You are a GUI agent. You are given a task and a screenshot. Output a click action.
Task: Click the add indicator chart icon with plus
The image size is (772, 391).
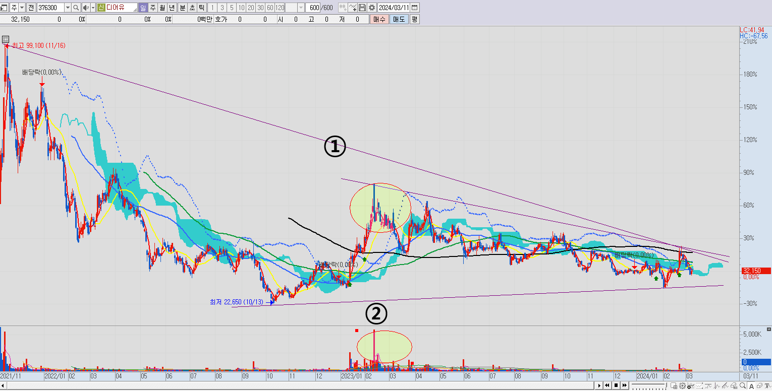click(x=691, y=386)
